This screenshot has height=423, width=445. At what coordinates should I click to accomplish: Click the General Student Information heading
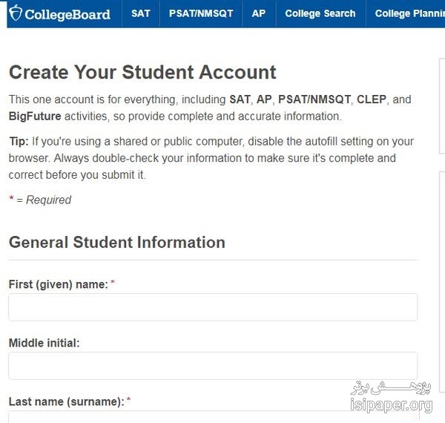coord(117,242)
